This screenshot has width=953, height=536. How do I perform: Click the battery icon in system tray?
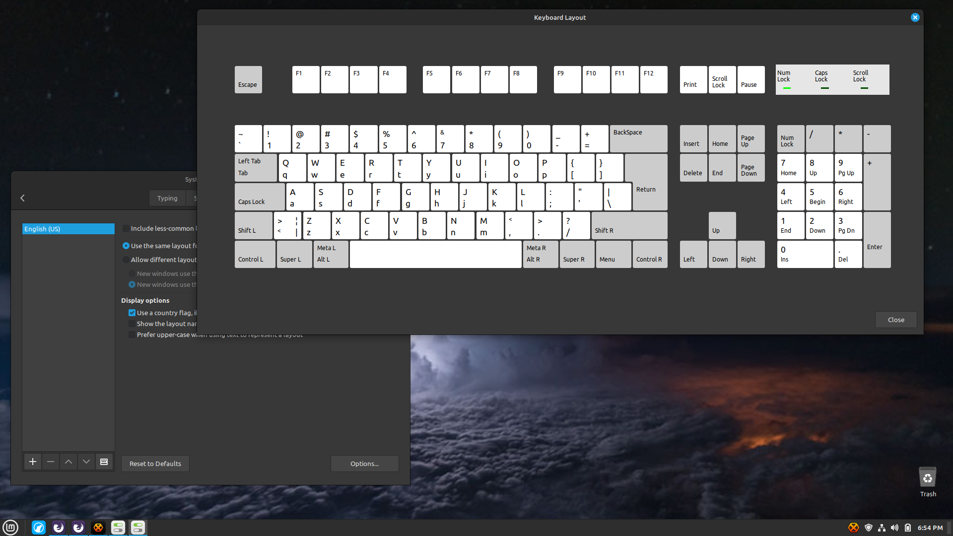coord(908,528)
